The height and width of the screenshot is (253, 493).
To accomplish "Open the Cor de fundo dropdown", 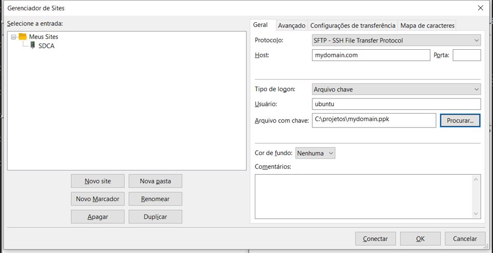I will pos(316,153).
